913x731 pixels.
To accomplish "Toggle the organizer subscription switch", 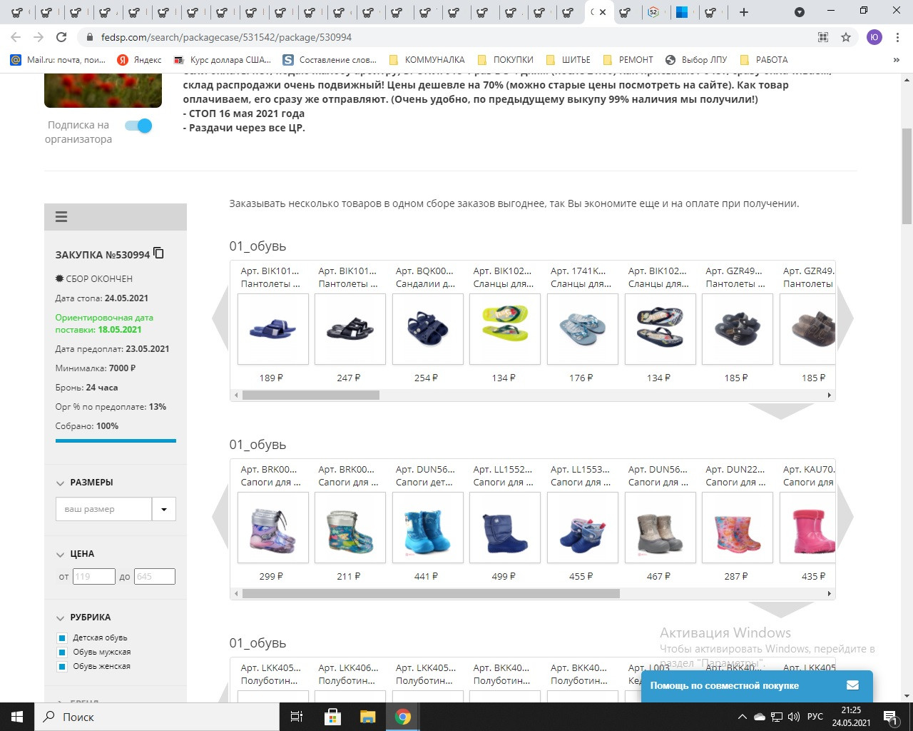I will [x=138, y=126].
